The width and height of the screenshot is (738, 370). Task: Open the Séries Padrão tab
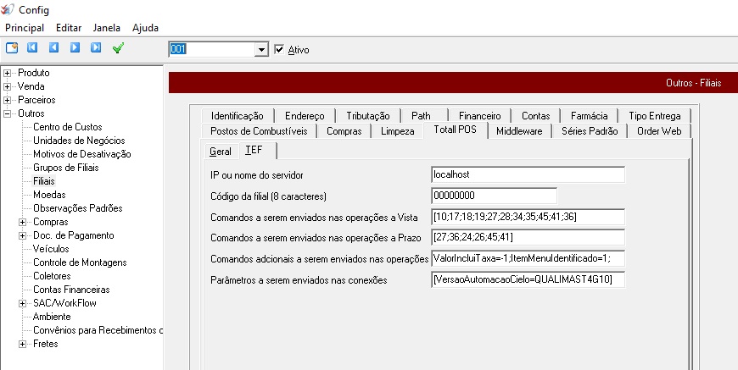[x=590, y=131]
